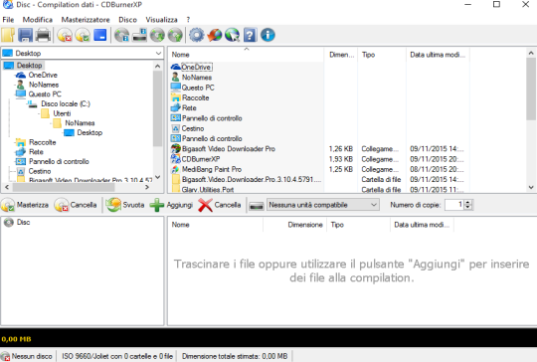Screen dimensions: 537x362
Task: Open help with the question mark icon
Action: pos(250,35)
